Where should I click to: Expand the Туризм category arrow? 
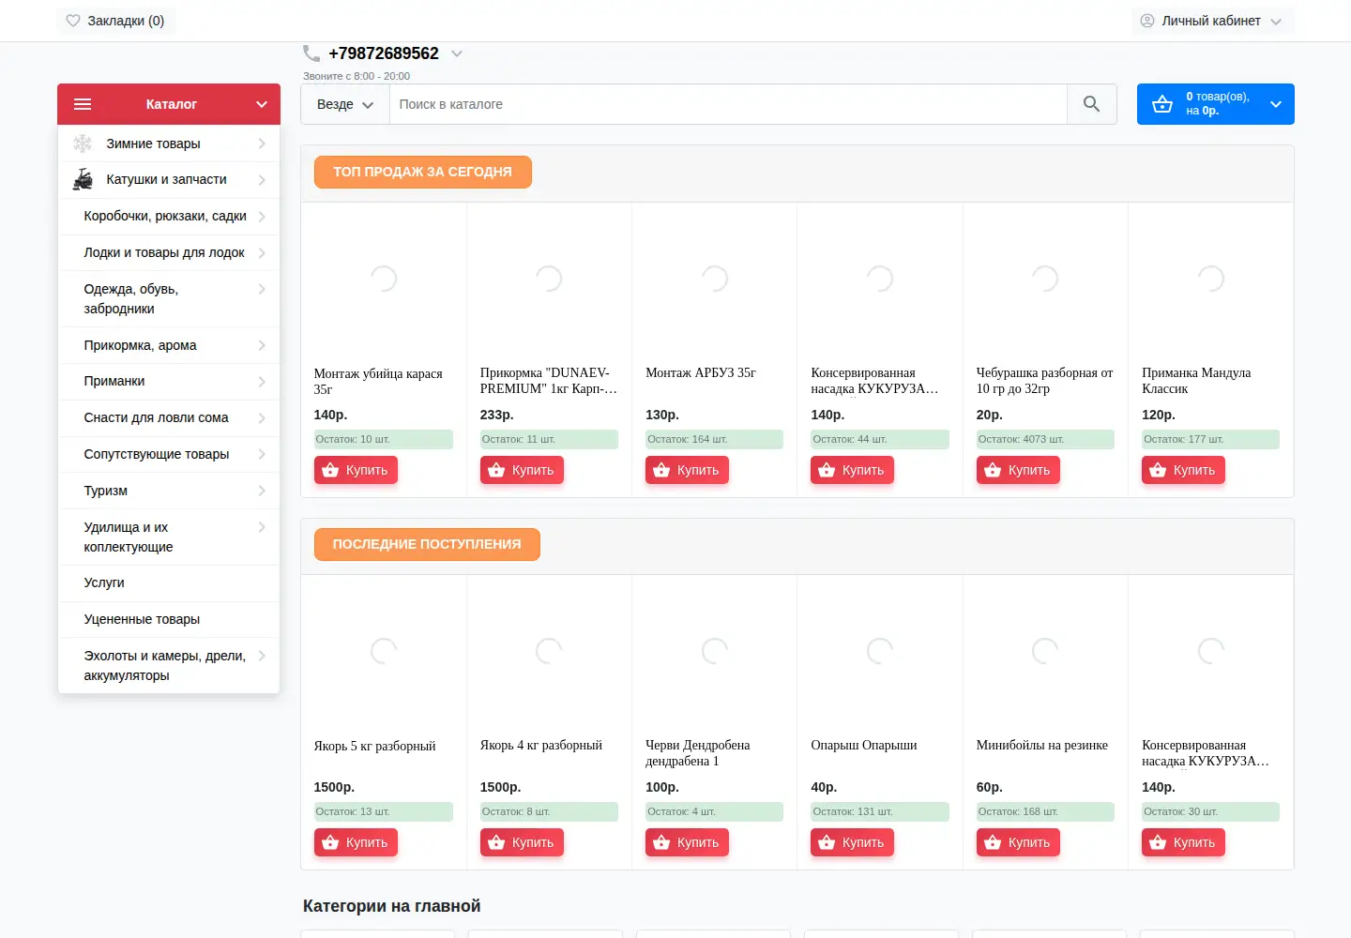point(262,491)
